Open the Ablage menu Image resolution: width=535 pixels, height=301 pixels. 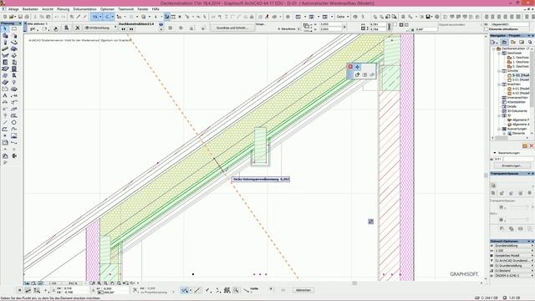(x=13, y=9)
